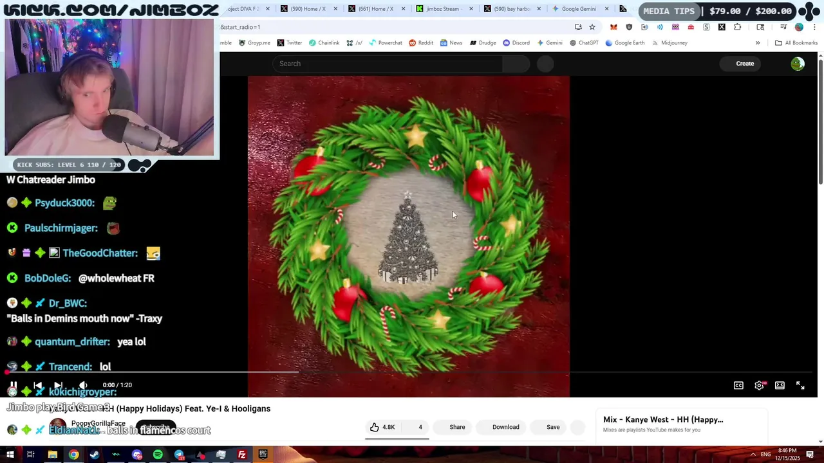Screen dimensions: 824x463
Task: Mute the video volume speaker
Action: coord(83,385)
